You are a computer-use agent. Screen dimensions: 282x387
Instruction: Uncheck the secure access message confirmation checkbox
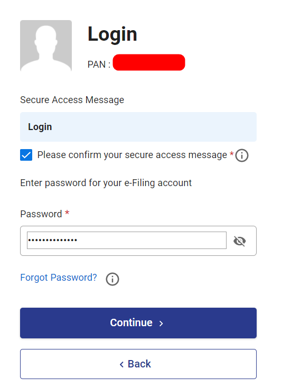pos(26,155)
